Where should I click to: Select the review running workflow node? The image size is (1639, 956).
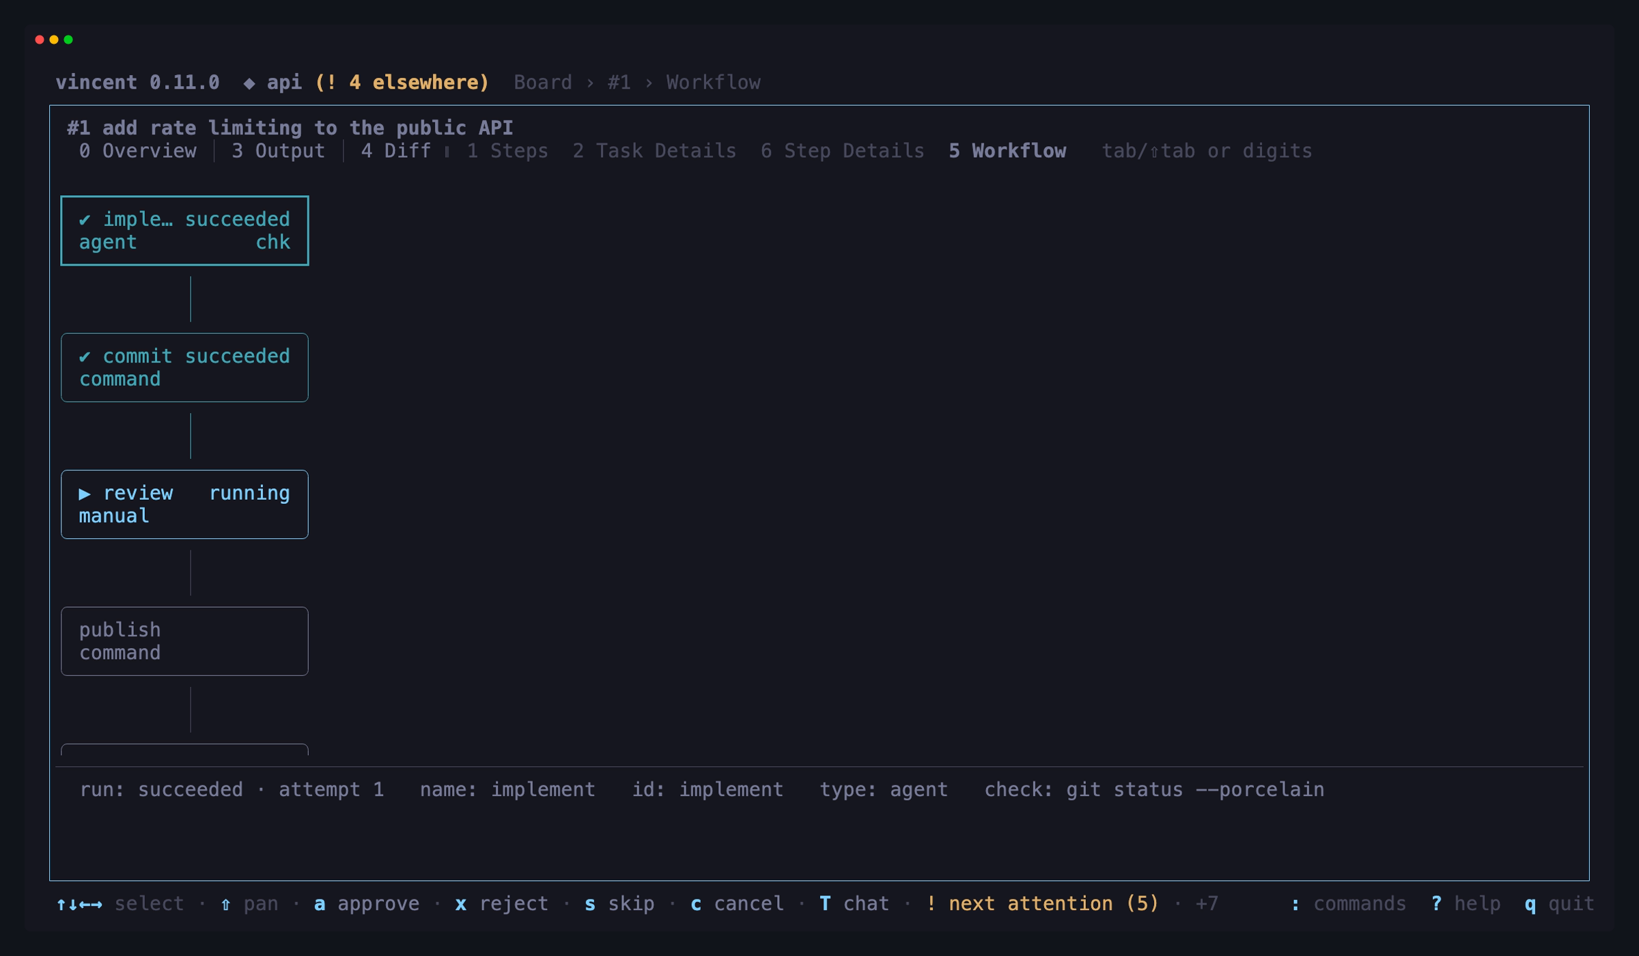[184, 505]
